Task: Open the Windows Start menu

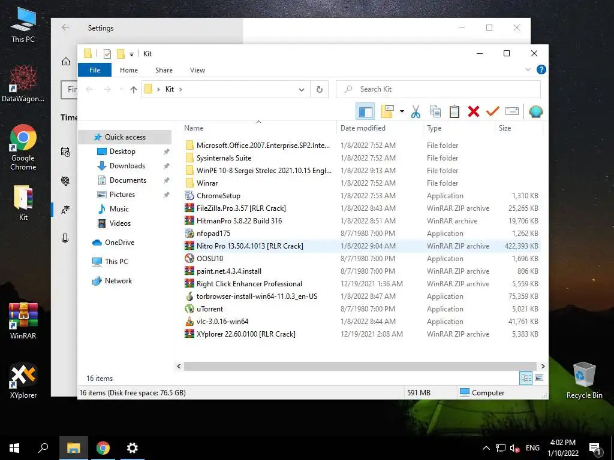Action: (x=14, y=448)
